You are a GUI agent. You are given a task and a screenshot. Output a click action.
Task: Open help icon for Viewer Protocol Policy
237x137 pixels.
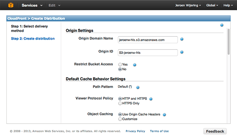[151, 99]
